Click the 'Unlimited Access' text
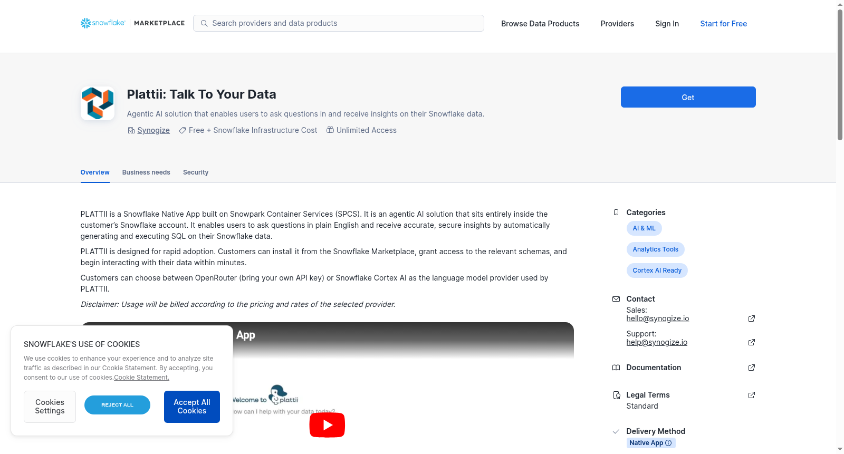844x454 pixels. [367, 130]
